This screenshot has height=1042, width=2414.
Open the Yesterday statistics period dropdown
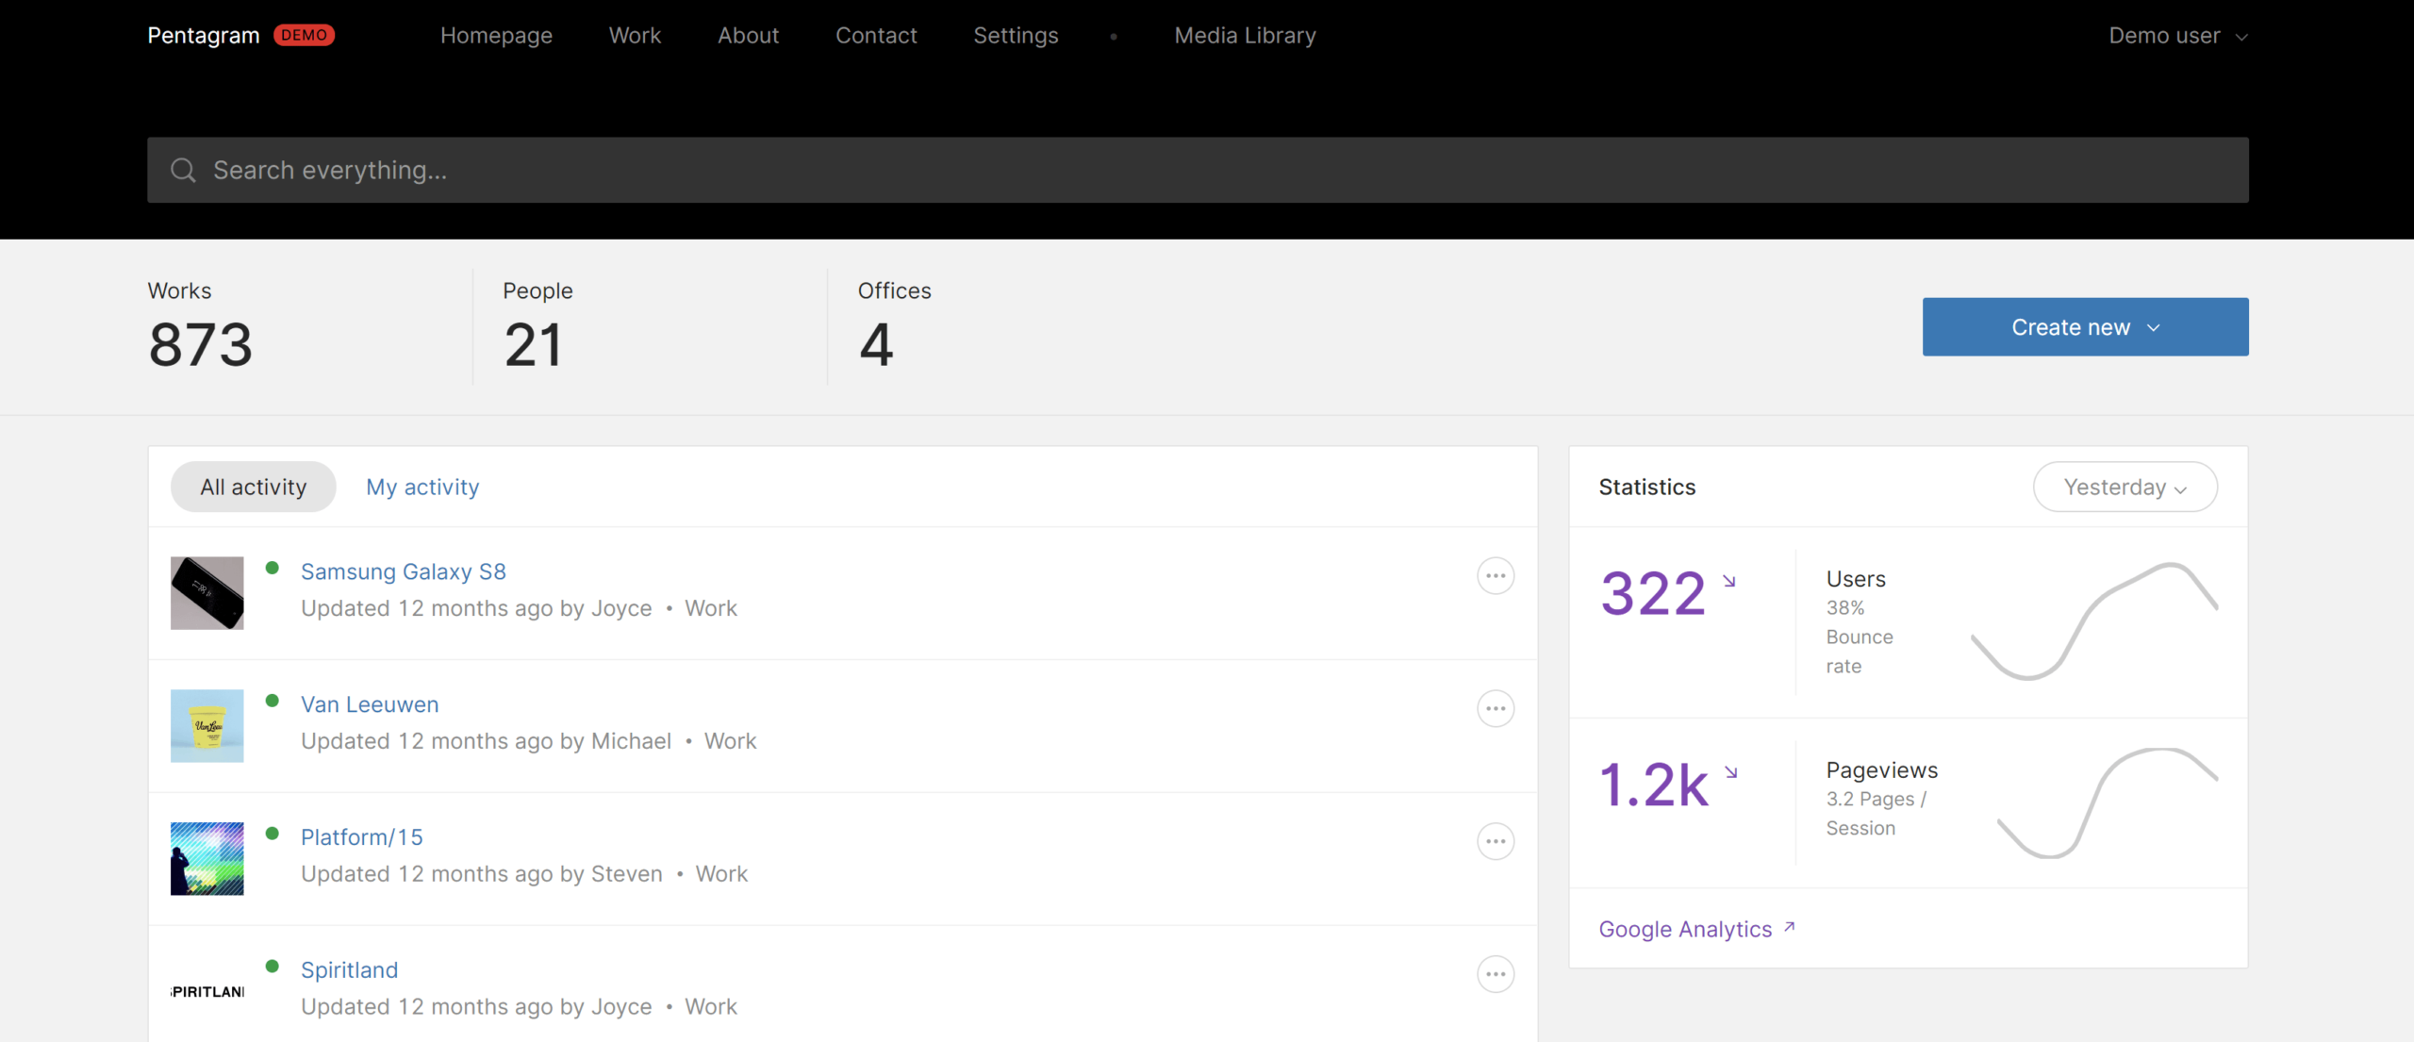pos(2125,488)
